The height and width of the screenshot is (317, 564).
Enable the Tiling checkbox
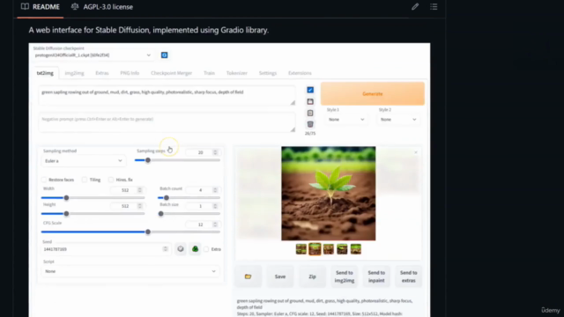pyautogui.click(x=85, y=180)
